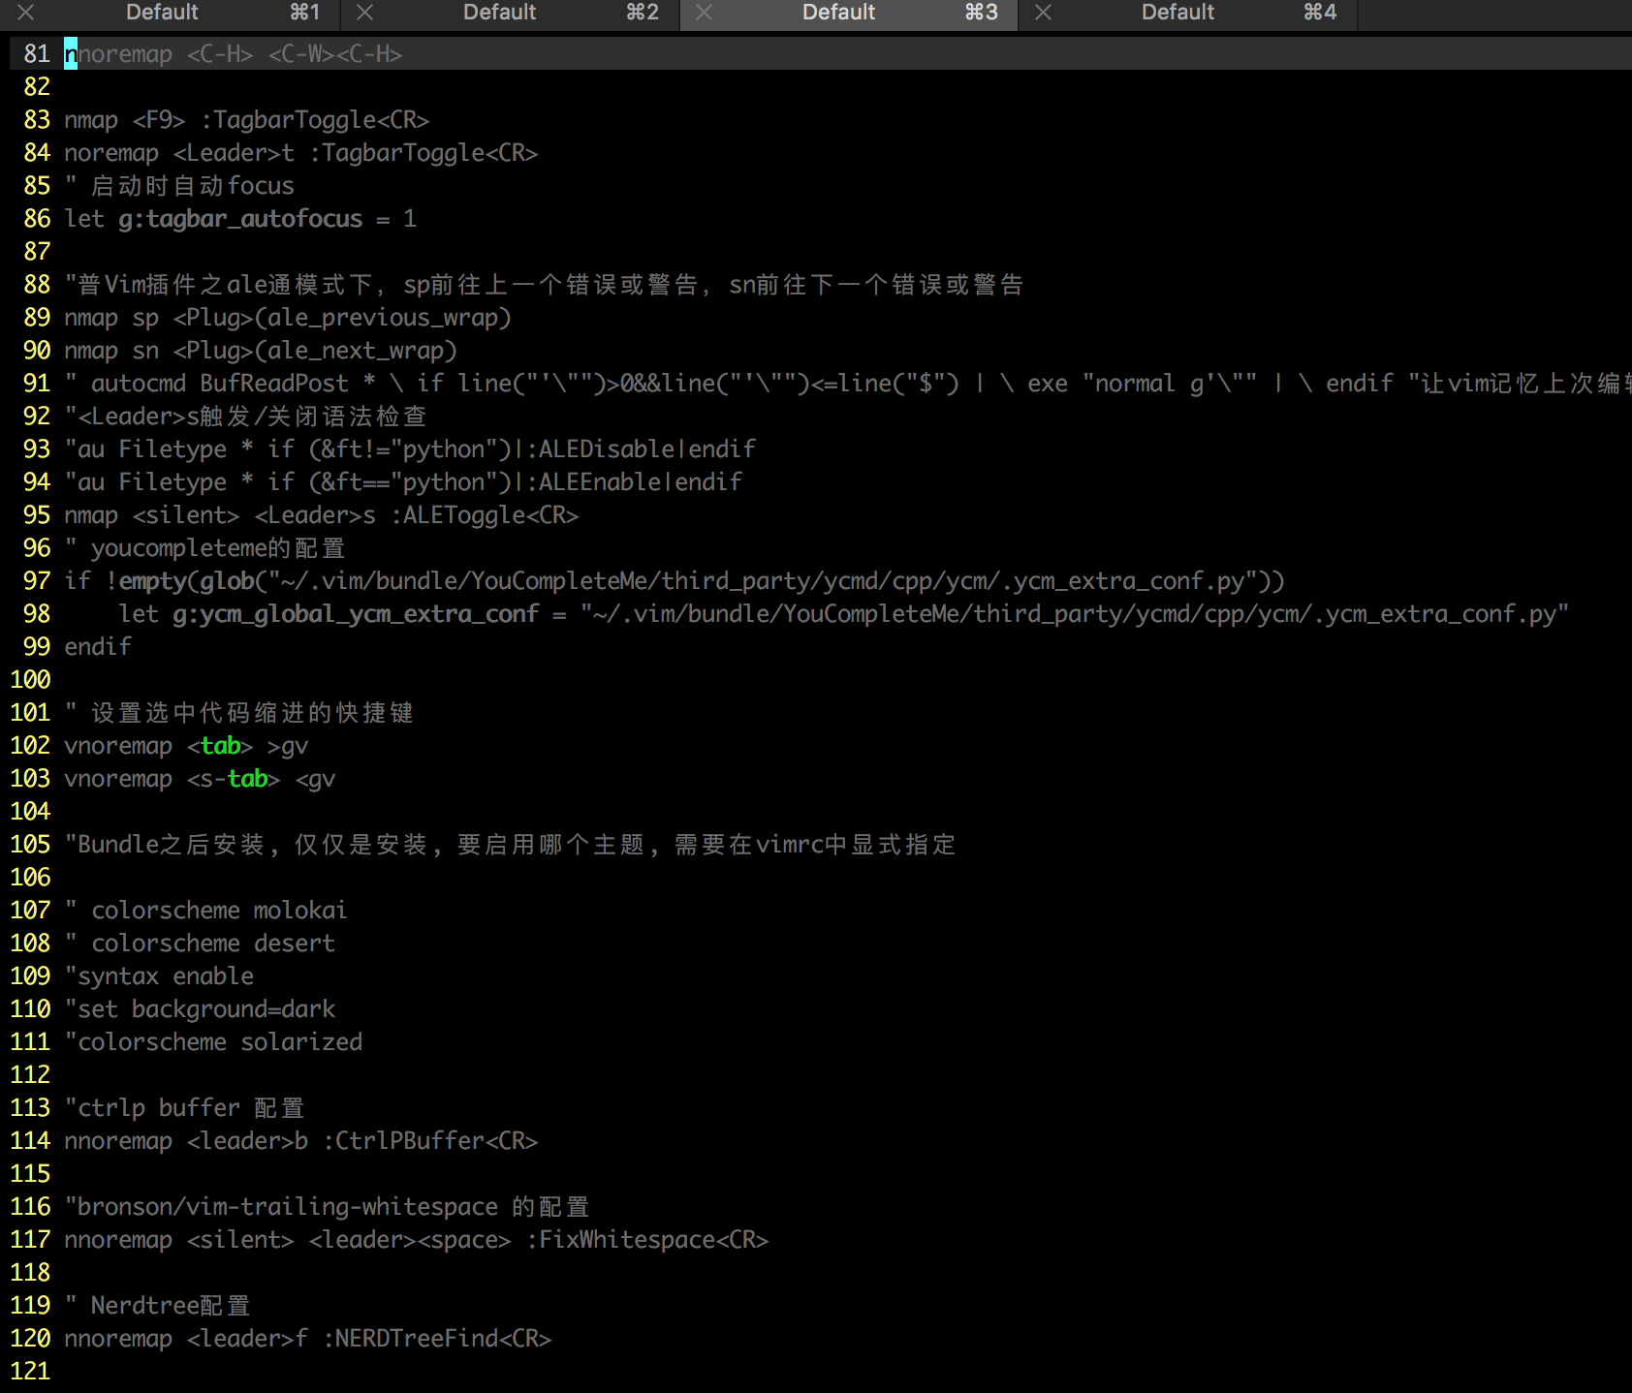The height and width of the screenshot is (1393, 1632).
Task: Close the ⌘3 tab using its X icon
Action: click(x=705, y=13)
